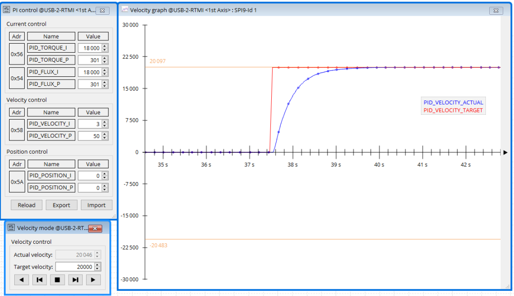Run the motor using the left arrow control

(x=21, y=279)
